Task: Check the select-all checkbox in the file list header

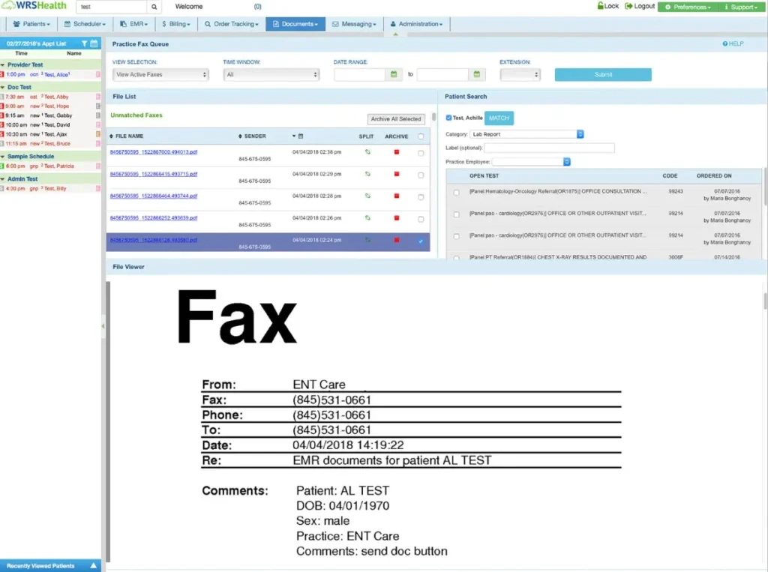Action: pyautogui.click(x=421, y=136)
